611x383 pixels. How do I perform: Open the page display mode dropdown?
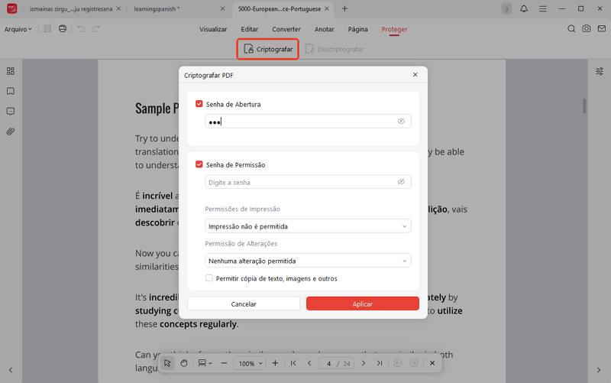(x=205, y=363)
